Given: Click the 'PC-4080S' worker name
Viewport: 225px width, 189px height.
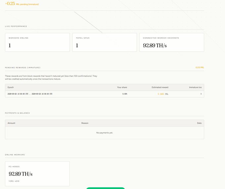Looking at the screenshot, I should tap(14, 167).
